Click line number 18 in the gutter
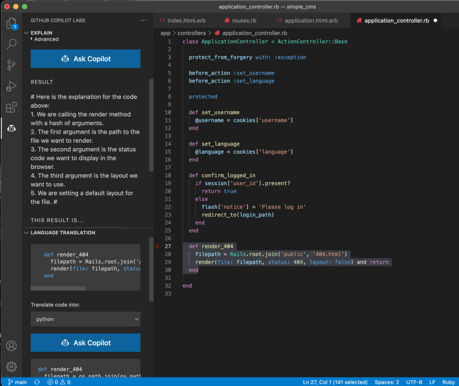 (168, 175)
